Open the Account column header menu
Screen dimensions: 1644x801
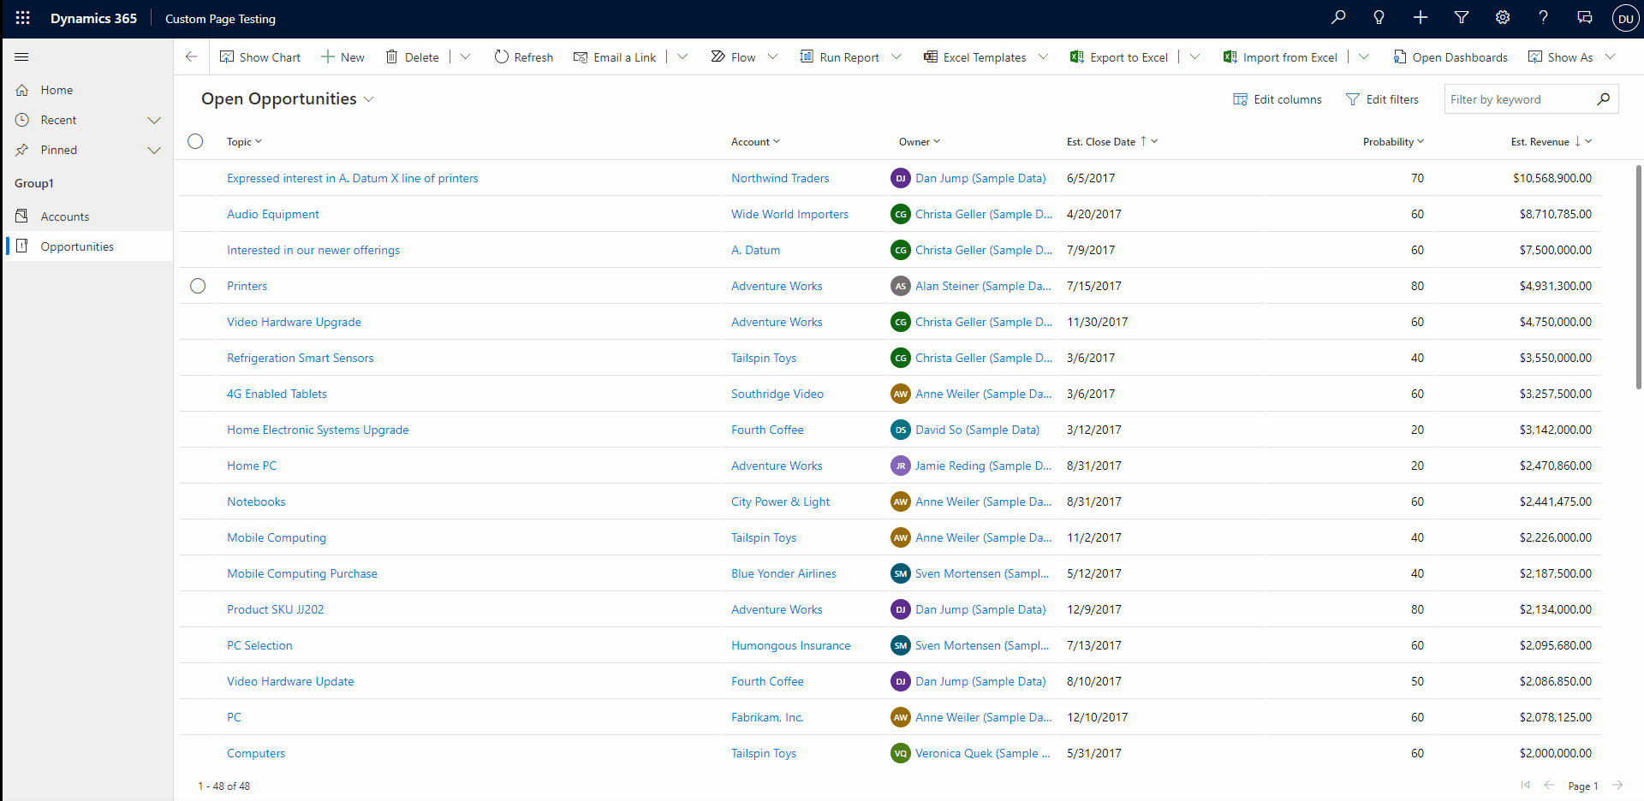[x=755, y=142]
